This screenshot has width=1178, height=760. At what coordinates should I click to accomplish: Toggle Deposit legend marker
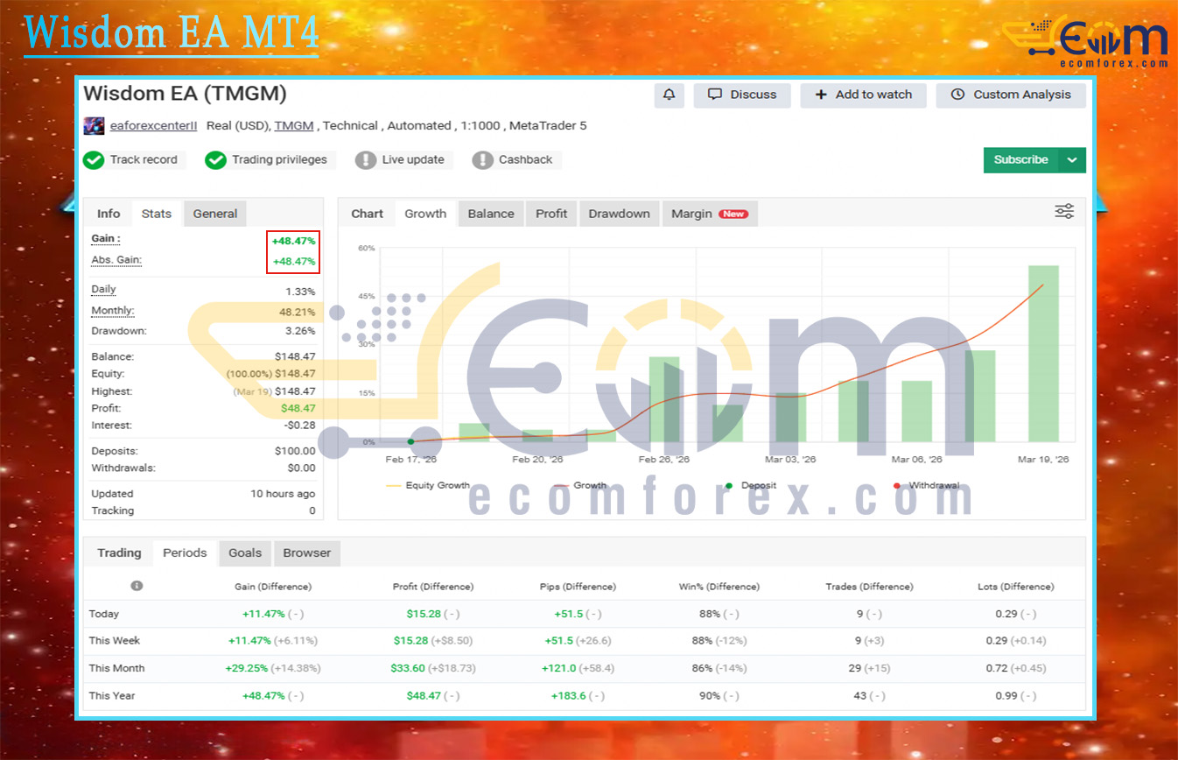click(729, 485)
